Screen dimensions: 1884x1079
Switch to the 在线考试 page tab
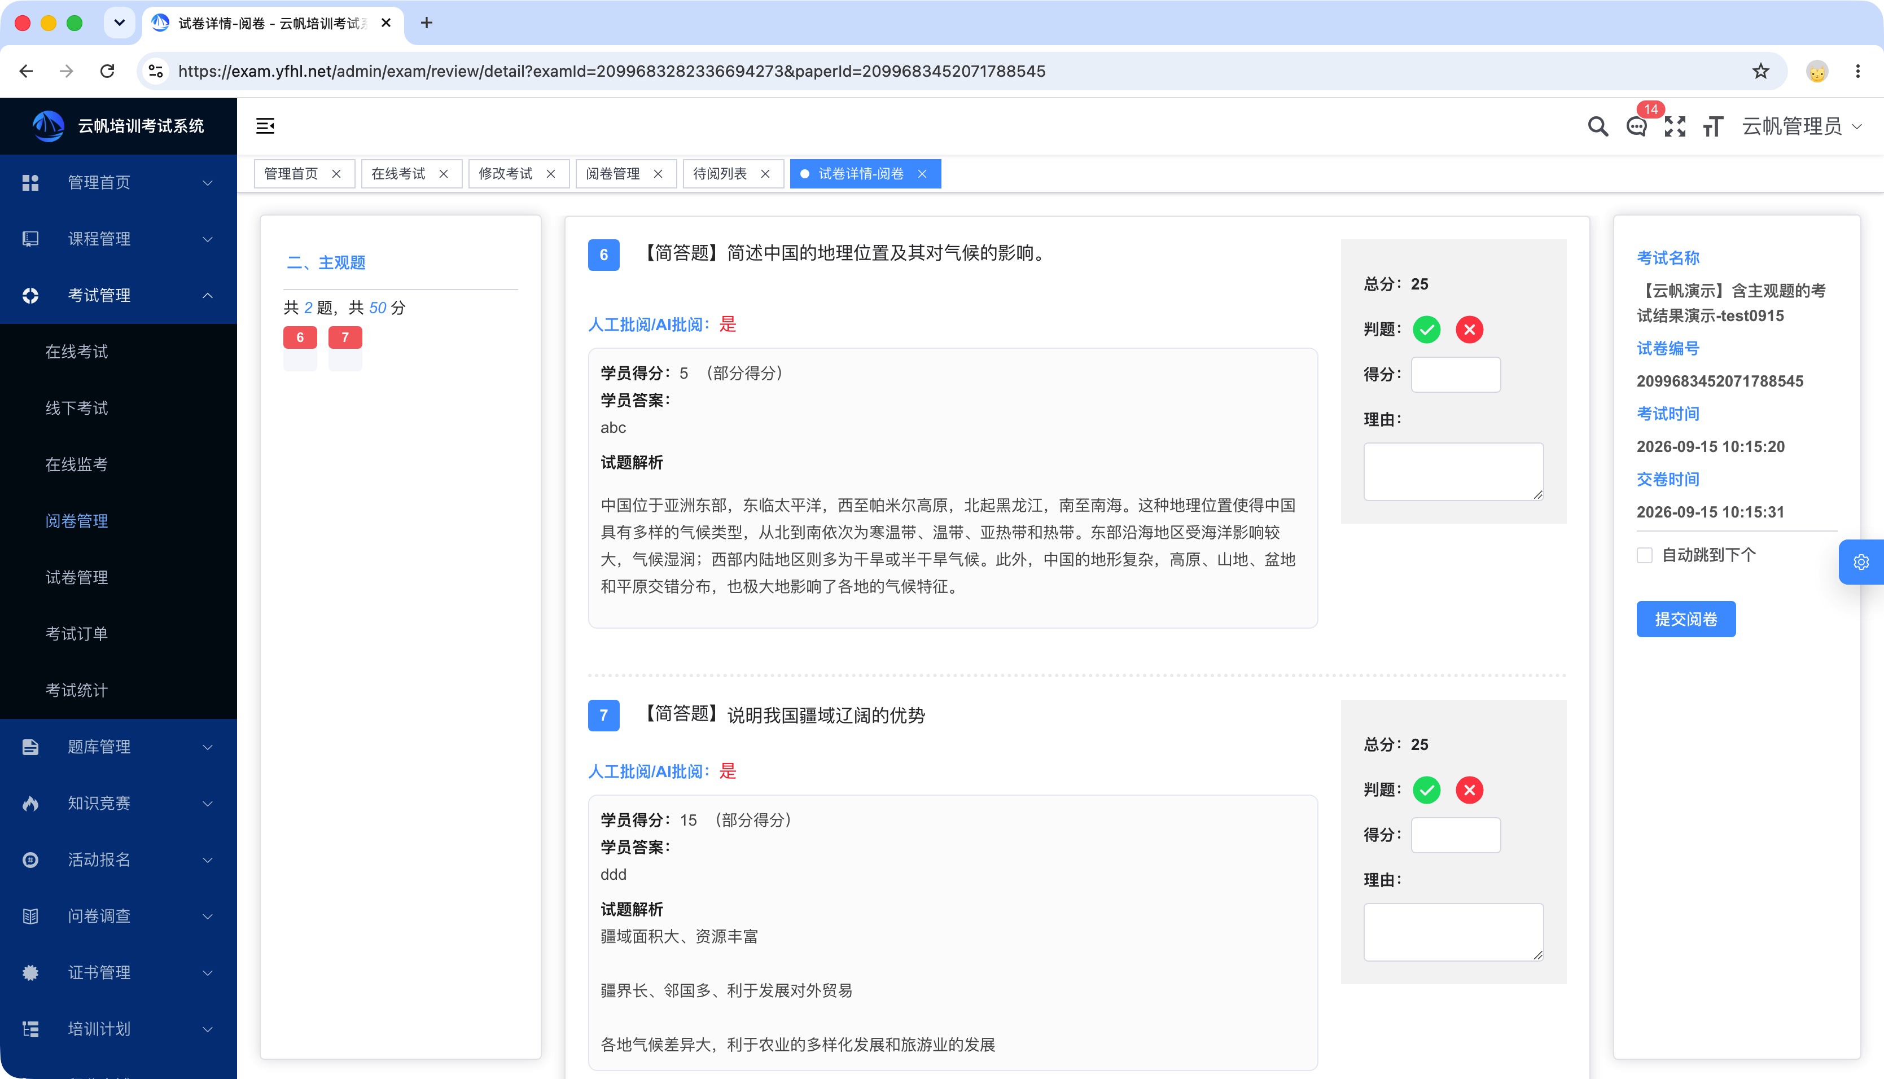pyautogui.click(x=398, y=173)
